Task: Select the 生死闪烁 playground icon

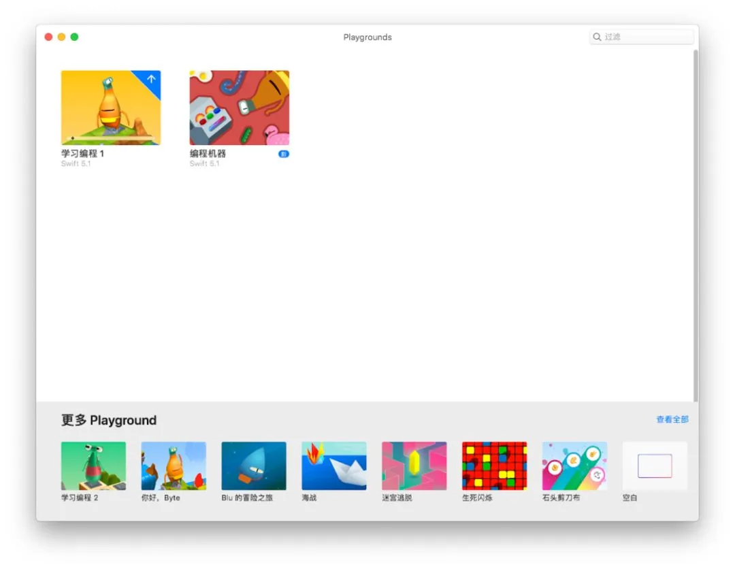Action: pos(494,466)
